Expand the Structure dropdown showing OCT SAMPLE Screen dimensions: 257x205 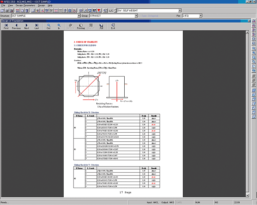(79, 16)
